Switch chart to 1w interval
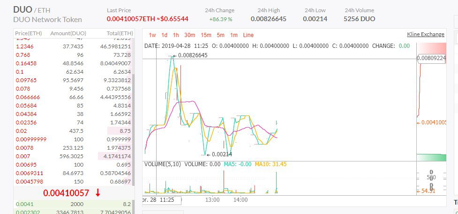Image resolution: width=458 pixels, height=214 pixels. coord(152,35)
